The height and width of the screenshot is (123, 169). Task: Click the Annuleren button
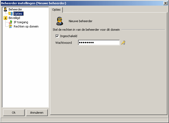click(x=37, y=113)
